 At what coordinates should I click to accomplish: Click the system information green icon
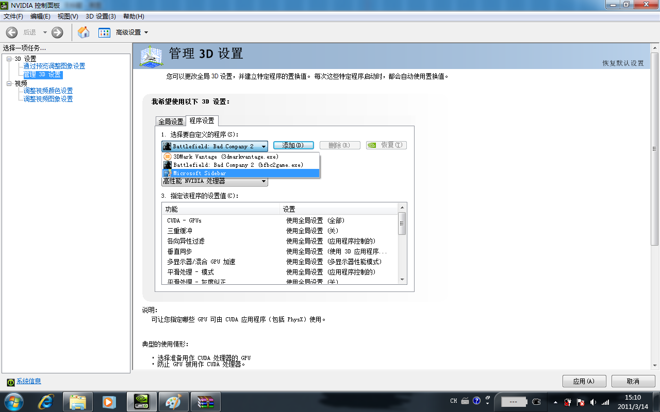click(10, 382)
